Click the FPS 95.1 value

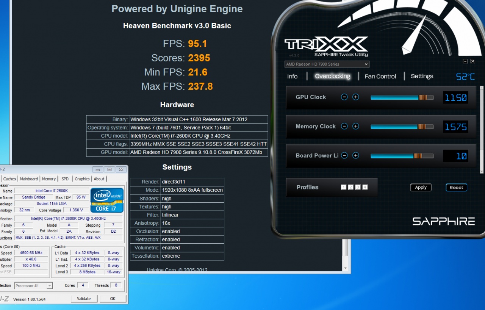click(197, 44)
